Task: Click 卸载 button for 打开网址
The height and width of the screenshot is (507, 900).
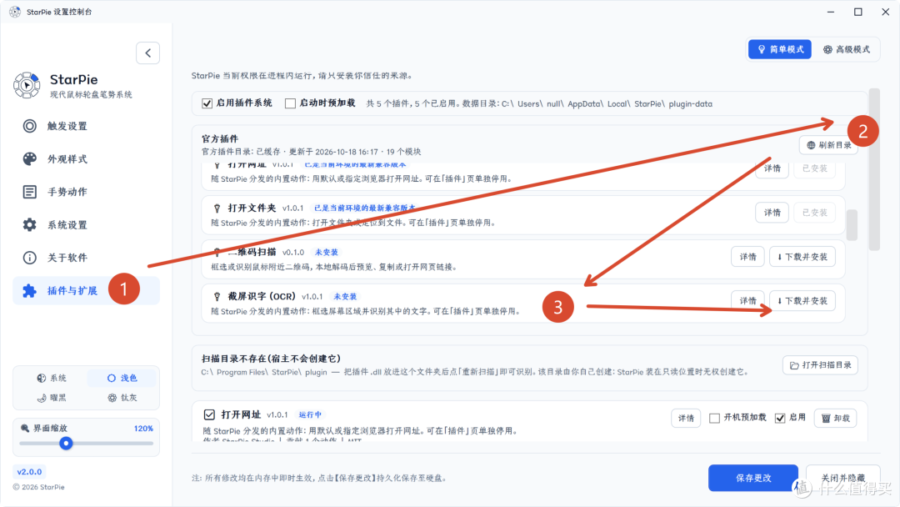Action: click(x=835, y=418)
